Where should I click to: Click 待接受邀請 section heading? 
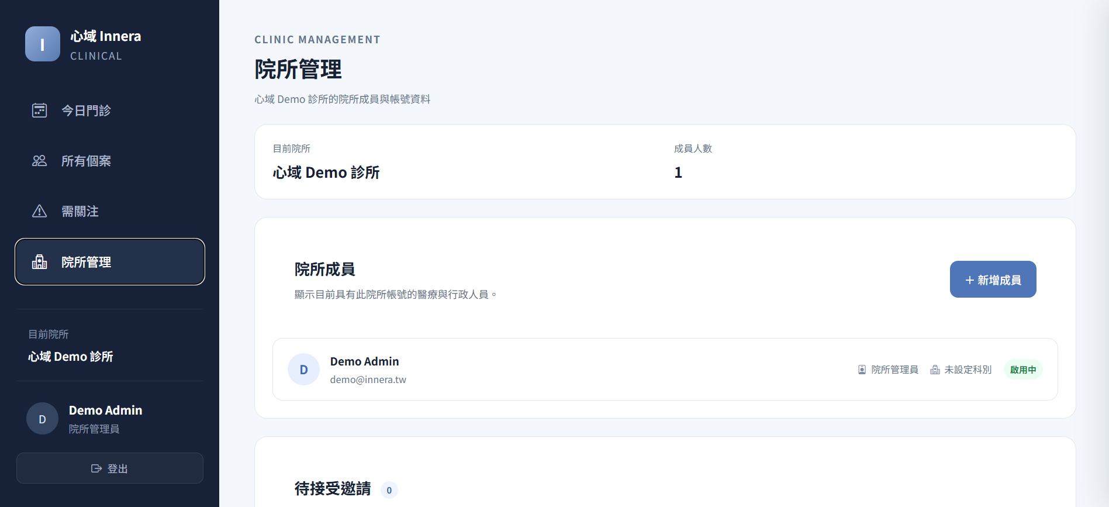click(333, 489)
